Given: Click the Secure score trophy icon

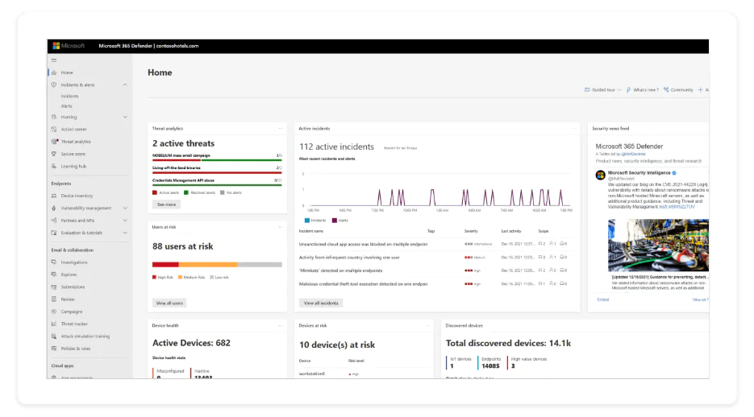Looking at the screenshot, I should tap(54, 154).
